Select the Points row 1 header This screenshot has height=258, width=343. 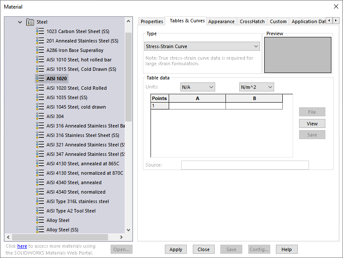click(160, 106)
